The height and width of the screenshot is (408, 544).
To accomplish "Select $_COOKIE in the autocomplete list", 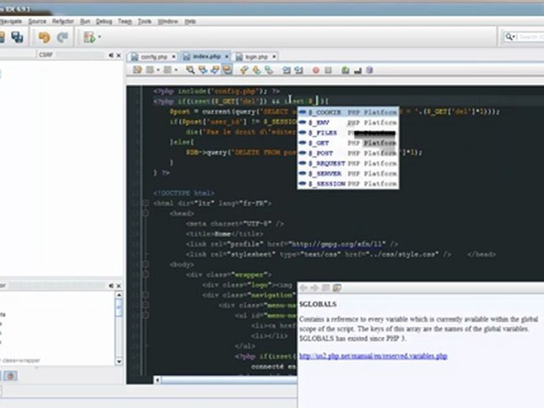I will click(348, 112).
